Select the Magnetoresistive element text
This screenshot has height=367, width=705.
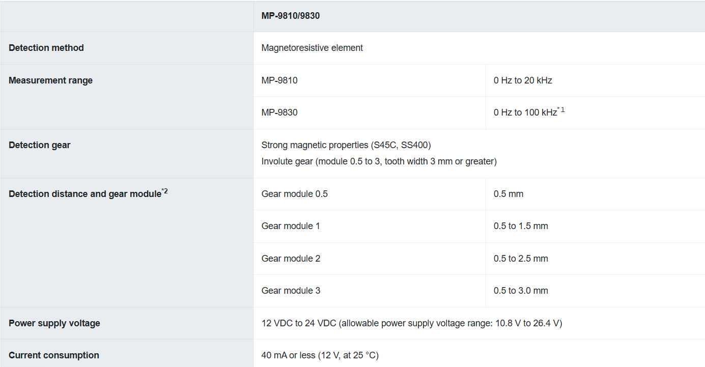312,48
